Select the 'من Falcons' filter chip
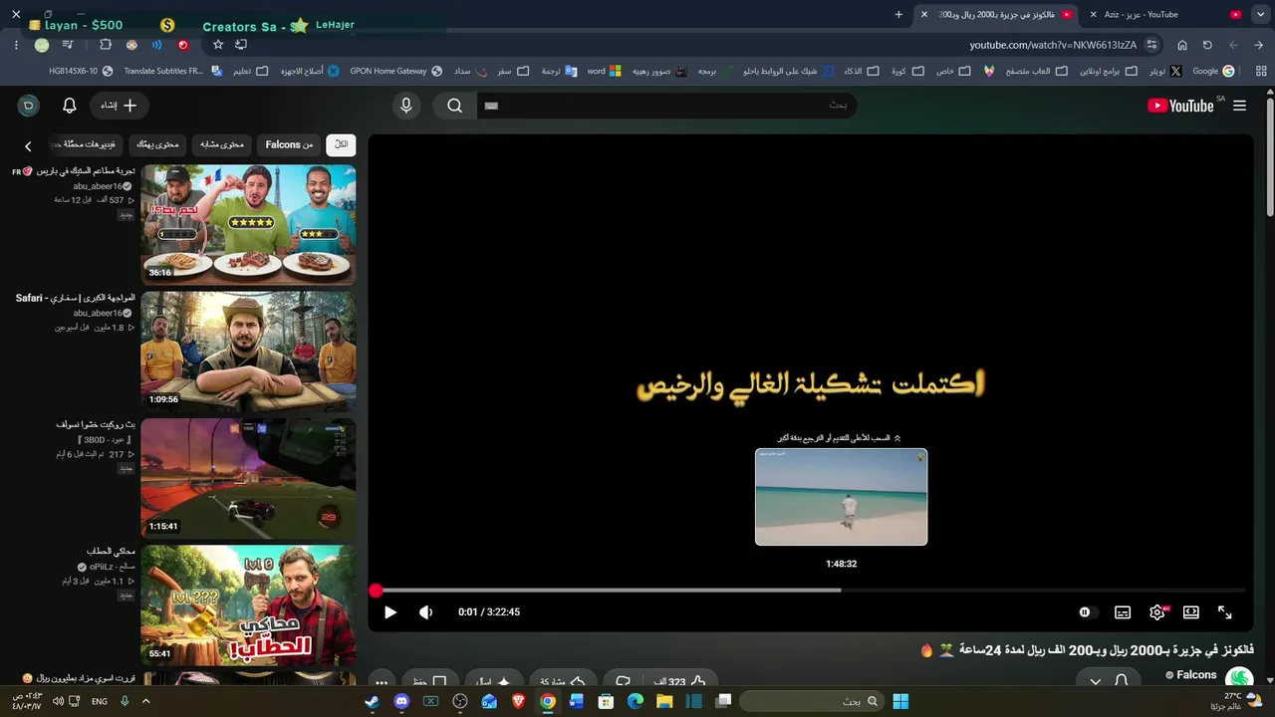The height and width of the screenshot is (717, 1275). pyautogui.click(x=289, y=144)
